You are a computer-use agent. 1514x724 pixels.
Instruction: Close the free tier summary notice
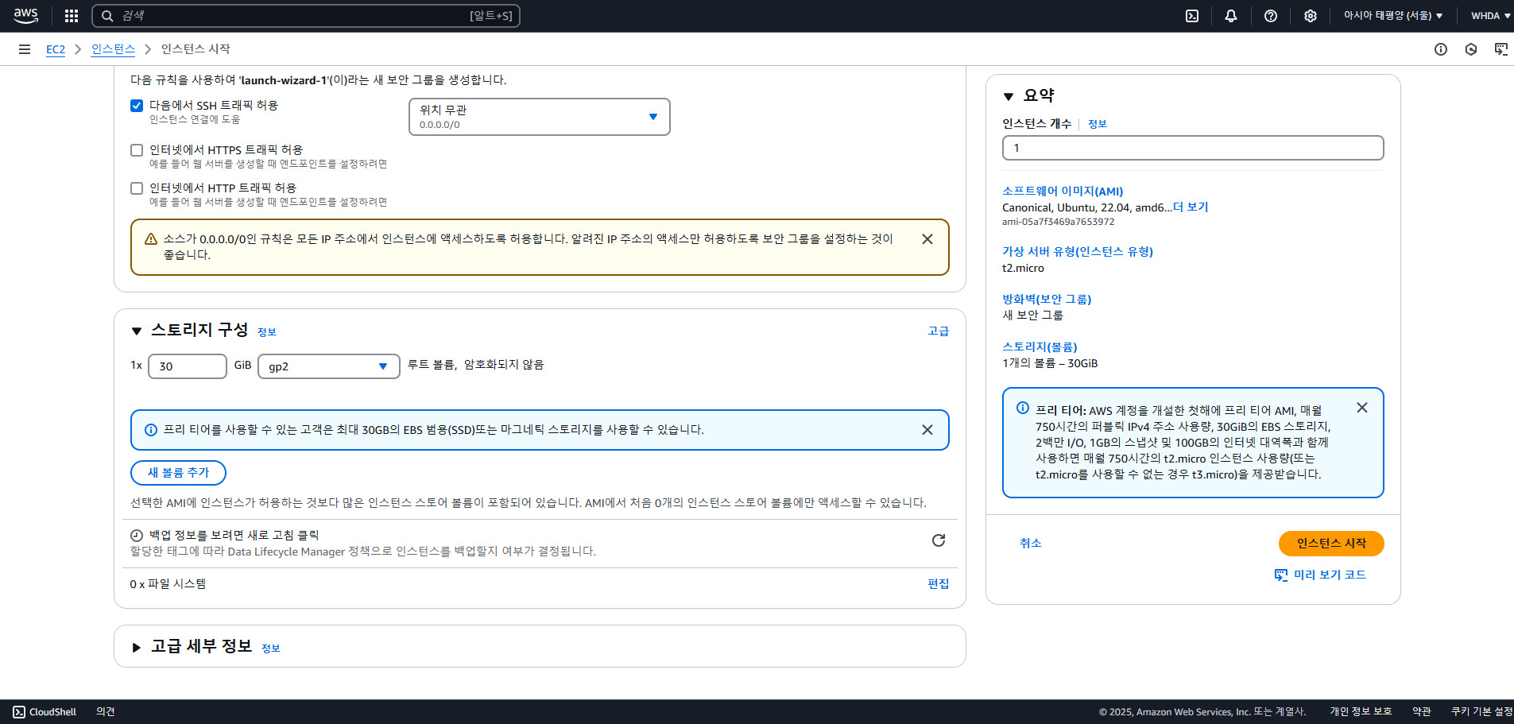(1362, 408)
